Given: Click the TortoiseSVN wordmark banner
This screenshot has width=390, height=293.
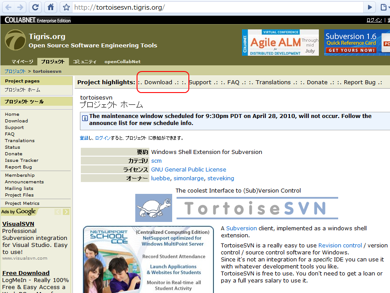Looking at the screenshot, I should tap(257, 208).
